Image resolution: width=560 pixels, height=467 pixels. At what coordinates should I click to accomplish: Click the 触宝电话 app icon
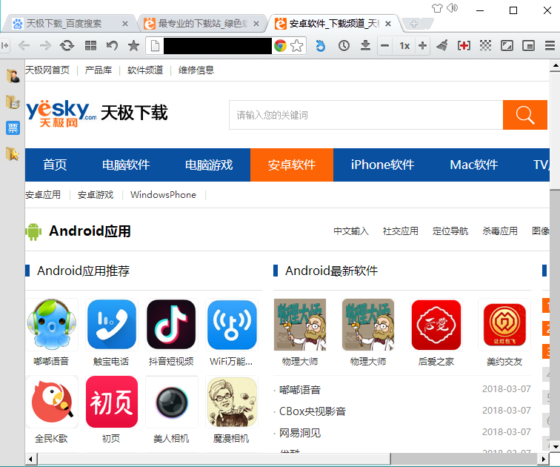coord(111,324)
